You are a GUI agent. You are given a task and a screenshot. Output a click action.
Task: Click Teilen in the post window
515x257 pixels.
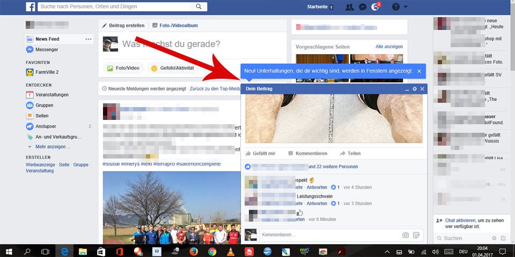pyautogui.click(x=350, y=154)
